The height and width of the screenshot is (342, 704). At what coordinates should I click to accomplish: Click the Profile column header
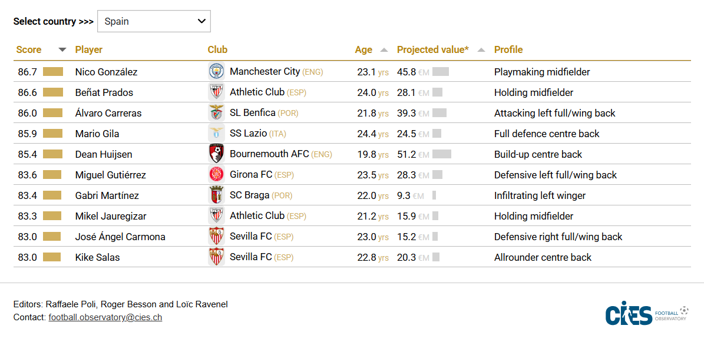point(508,50)
